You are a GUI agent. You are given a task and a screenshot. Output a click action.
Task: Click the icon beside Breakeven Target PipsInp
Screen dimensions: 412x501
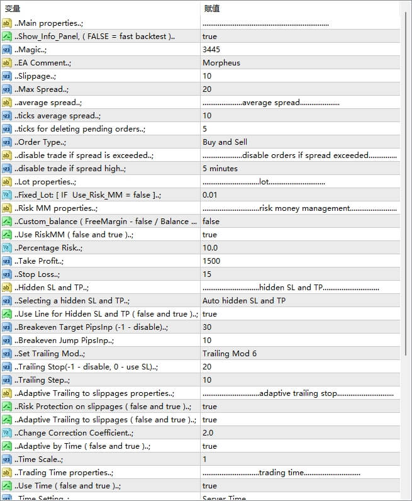click(7, 327)
